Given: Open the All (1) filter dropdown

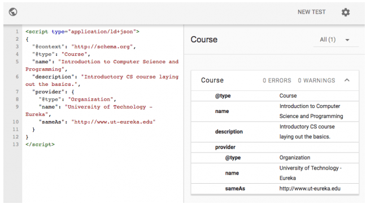Looking at the screenshot, I should click(x=336, y=40).
